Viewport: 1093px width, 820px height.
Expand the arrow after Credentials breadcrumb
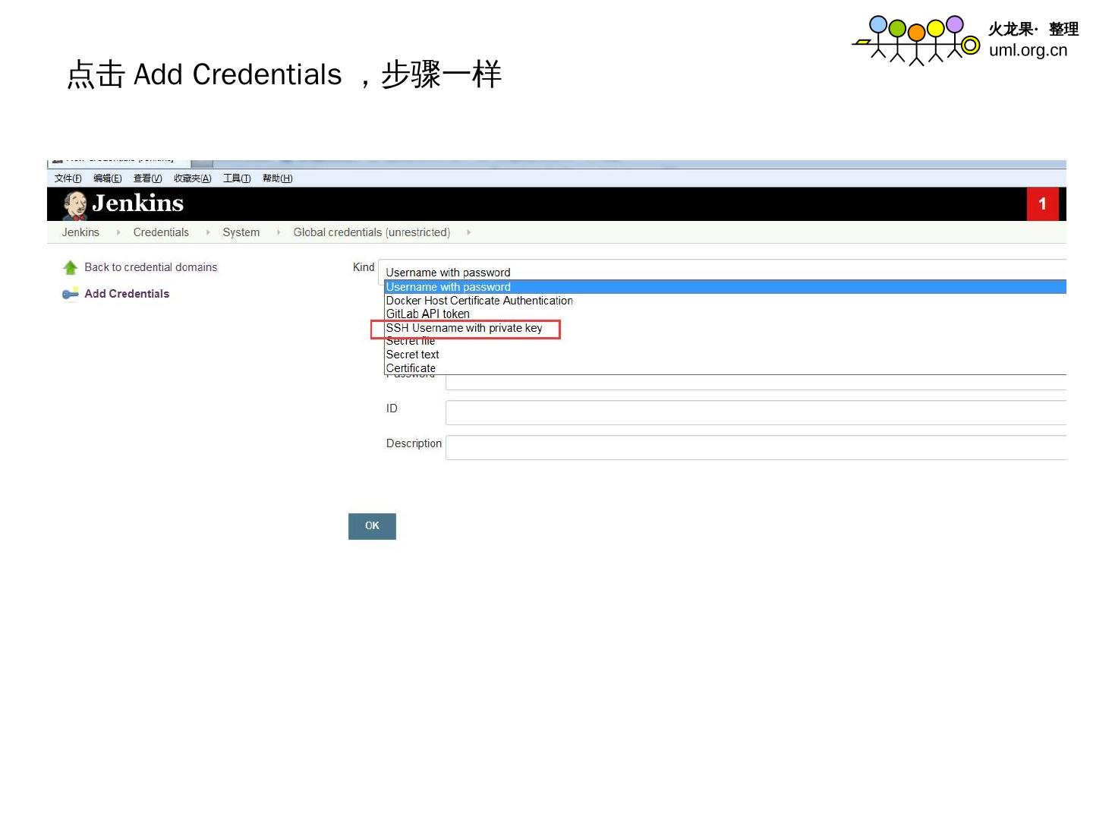tap(208, 232)
